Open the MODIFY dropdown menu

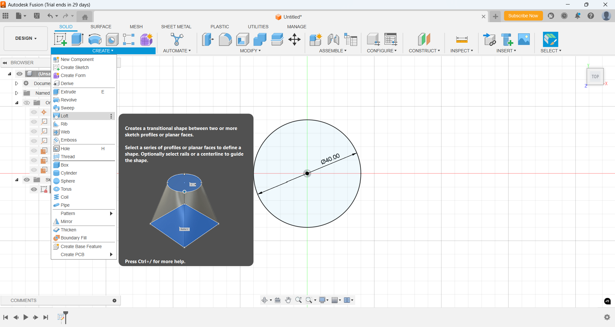250,51
